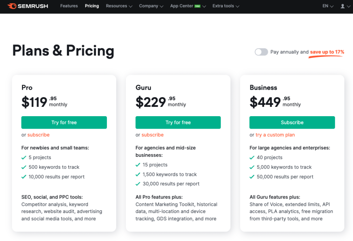The height and width of the screenshot is (241, 353).
Task: Click the 'save up to 17%' text
Action: [x=327, y=52]
